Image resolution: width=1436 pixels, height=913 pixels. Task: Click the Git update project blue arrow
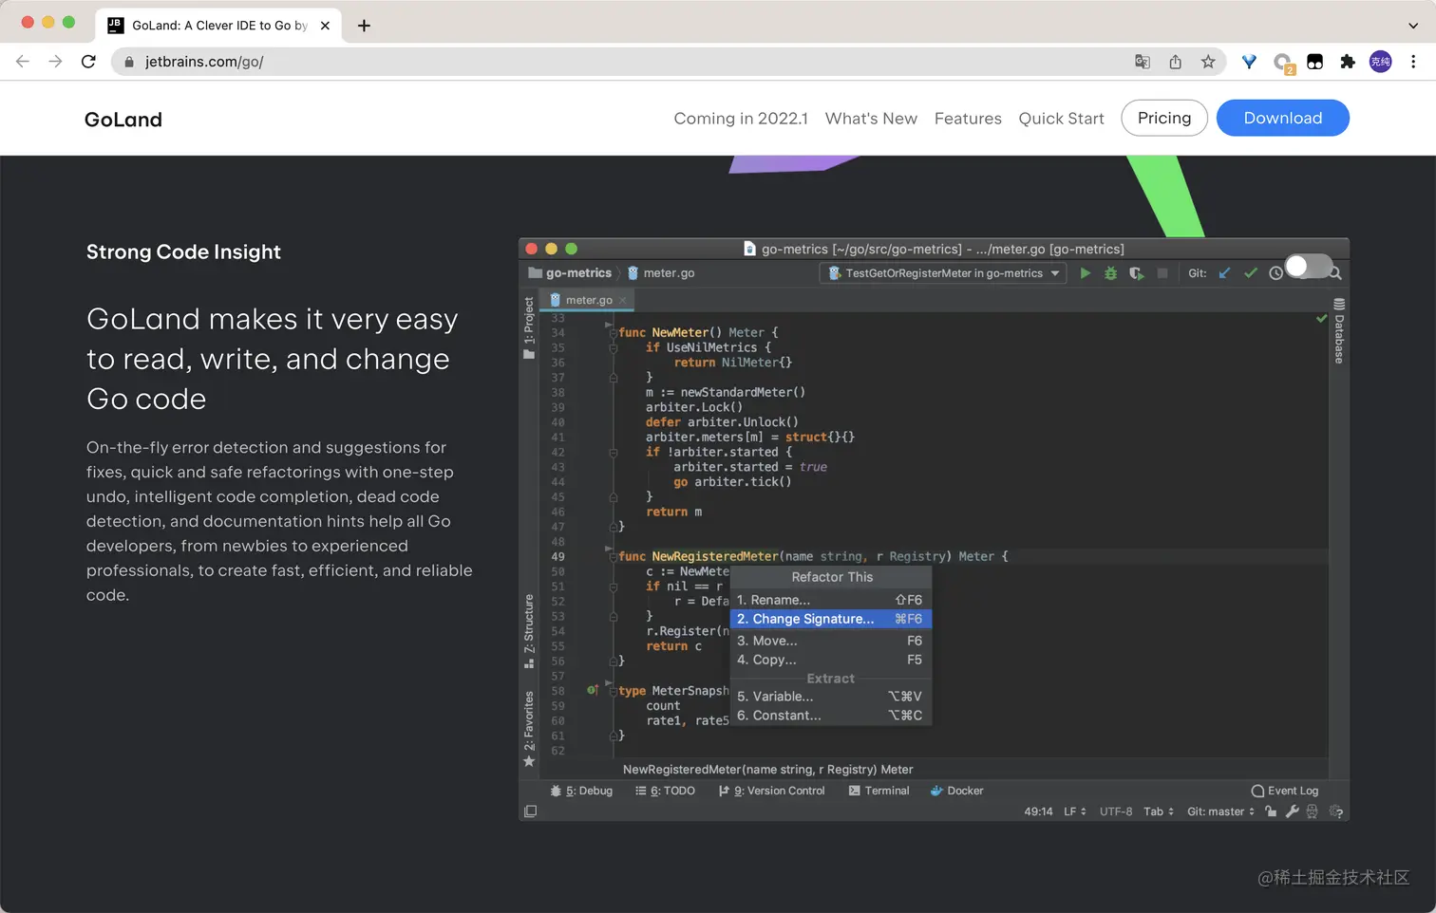(x=1224, y=273)
